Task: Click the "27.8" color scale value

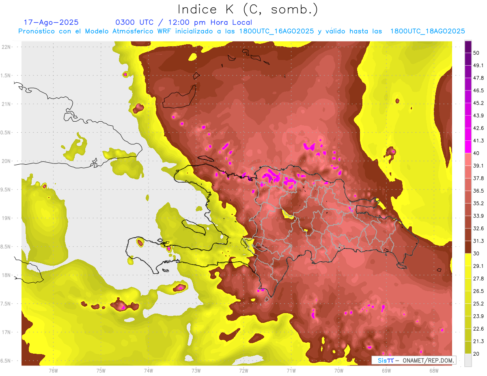Action: (478, 279)
